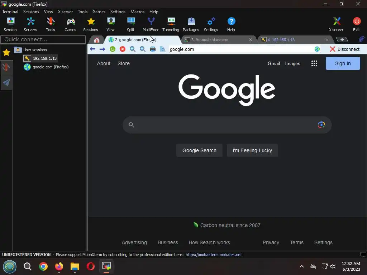Open the Sessions menu
Image resolution: width=367 pixels, height=275 pixels.
(x=31, y=12)
